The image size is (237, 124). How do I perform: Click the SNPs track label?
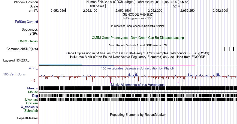click(x=34, y=33)
